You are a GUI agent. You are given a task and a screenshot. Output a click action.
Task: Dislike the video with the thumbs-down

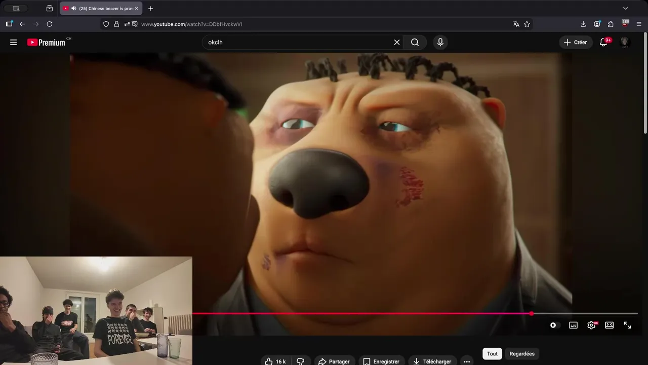(301, 361)
